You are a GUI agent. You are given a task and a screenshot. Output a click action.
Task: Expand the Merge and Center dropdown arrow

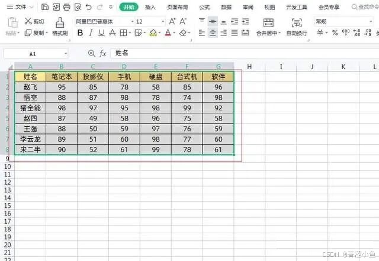tap(280, 33)
